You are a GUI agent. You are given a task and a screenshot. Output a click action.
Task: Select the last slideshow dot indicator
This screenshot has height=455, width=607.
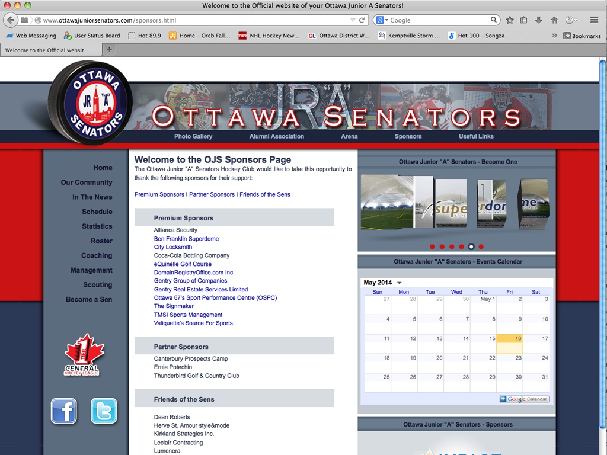click(481, 246)
